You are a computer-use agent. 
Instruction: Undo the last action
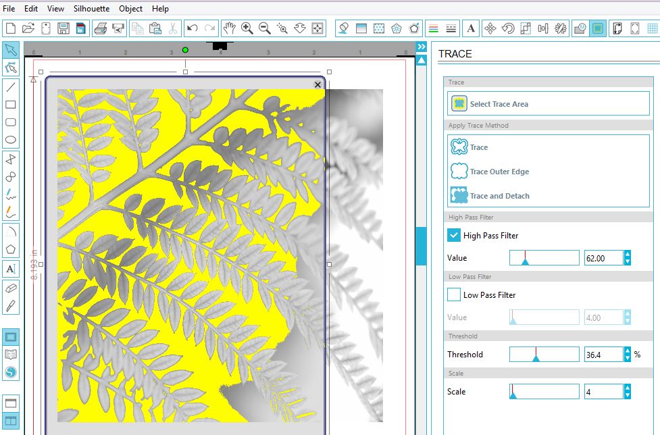click(x=193, y=28)
